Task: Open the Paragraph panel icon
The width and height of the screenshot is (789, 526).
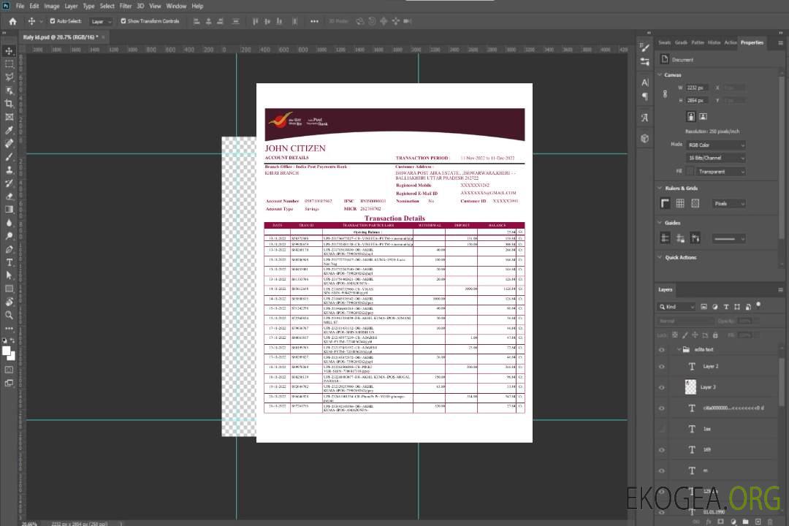Action: [645, 96]
